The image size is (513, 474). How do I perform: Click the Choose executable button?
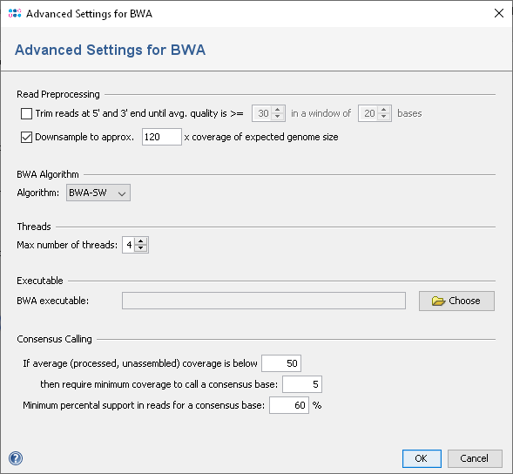(456, 301)
